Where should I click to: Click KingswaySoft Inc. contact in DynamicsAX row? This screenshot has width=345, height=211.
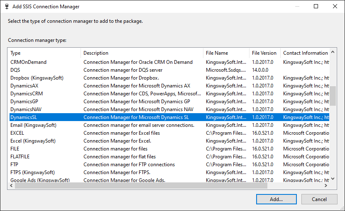(306, 86)
